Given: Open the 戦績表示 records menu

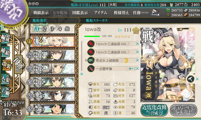Looking at the screenshot, I should click(41, 12).
